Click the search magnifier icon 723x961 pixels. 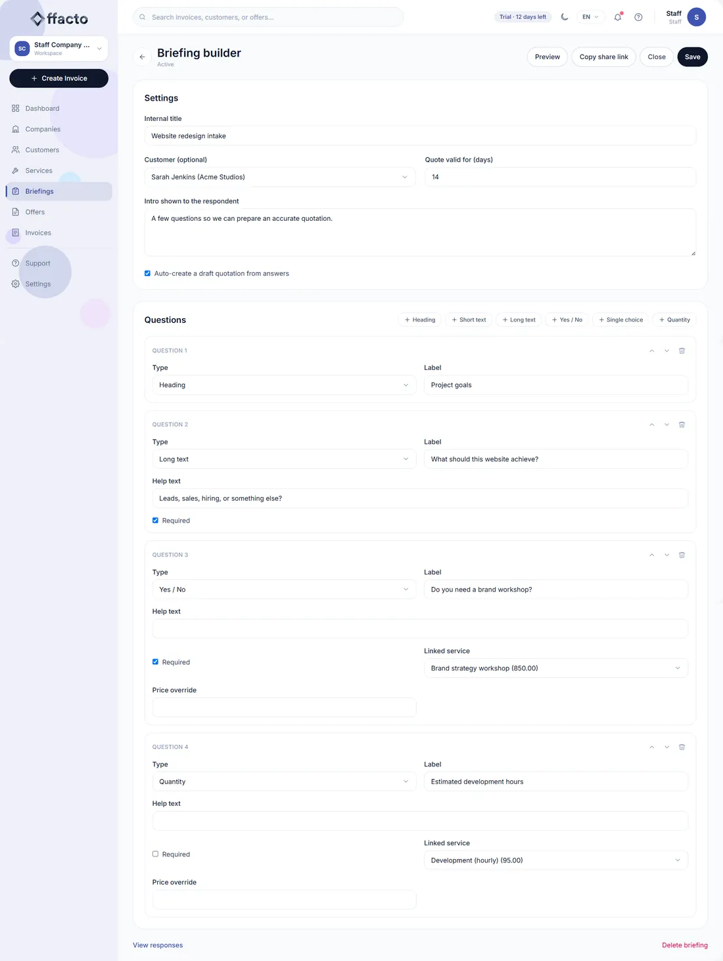pyautogui.click(x=143, y=17)
